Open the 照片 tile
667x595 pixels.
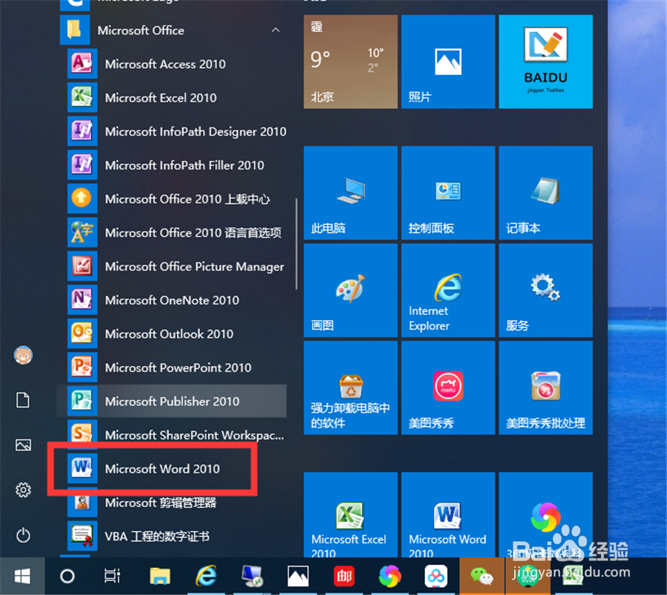point(448,62)
